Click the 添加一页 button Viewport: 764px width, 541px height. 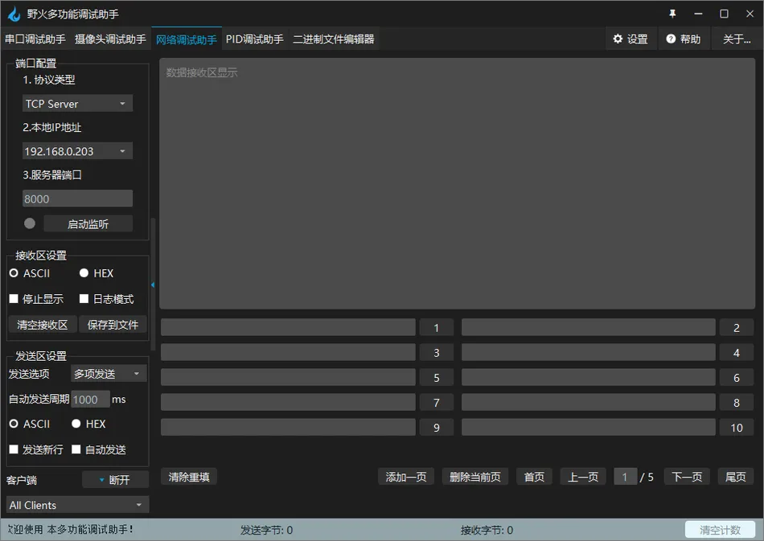click(406, 477)
